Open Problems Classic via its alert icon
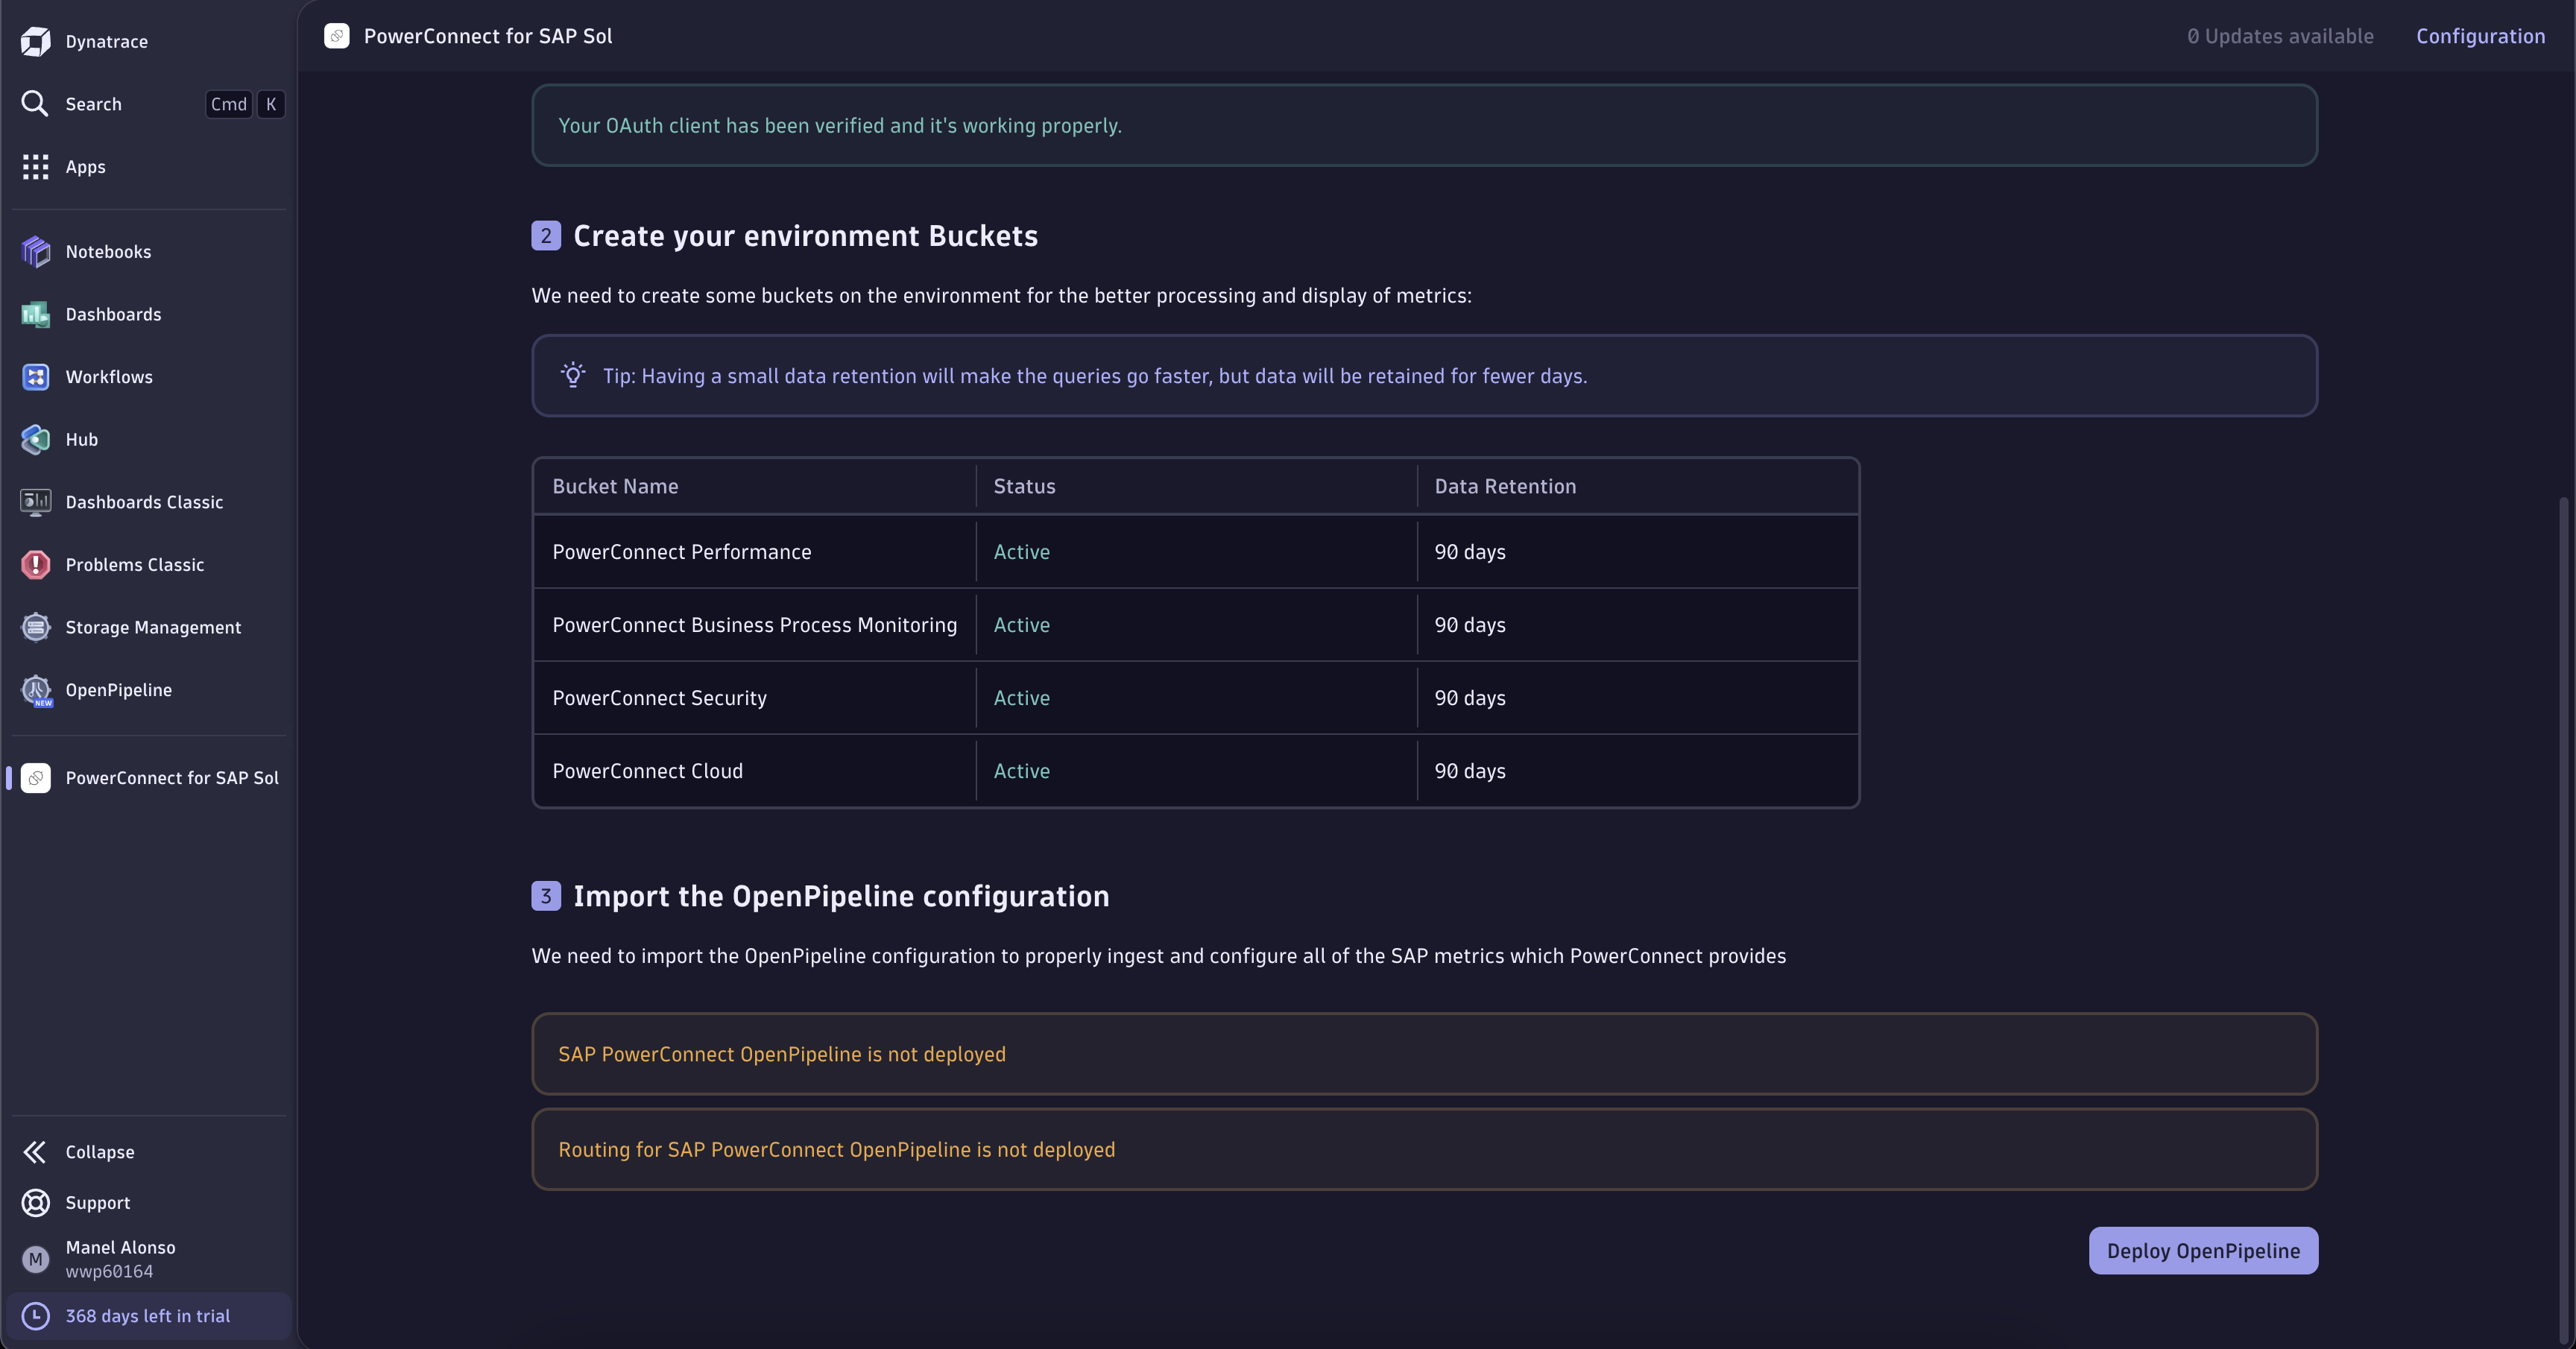The image size is (2576, 1349). coord(36,565)
